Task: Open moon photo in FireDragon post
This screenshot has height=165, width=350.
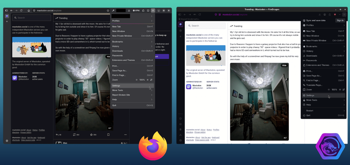Action: pyautogui.click(x=259, y=101)
